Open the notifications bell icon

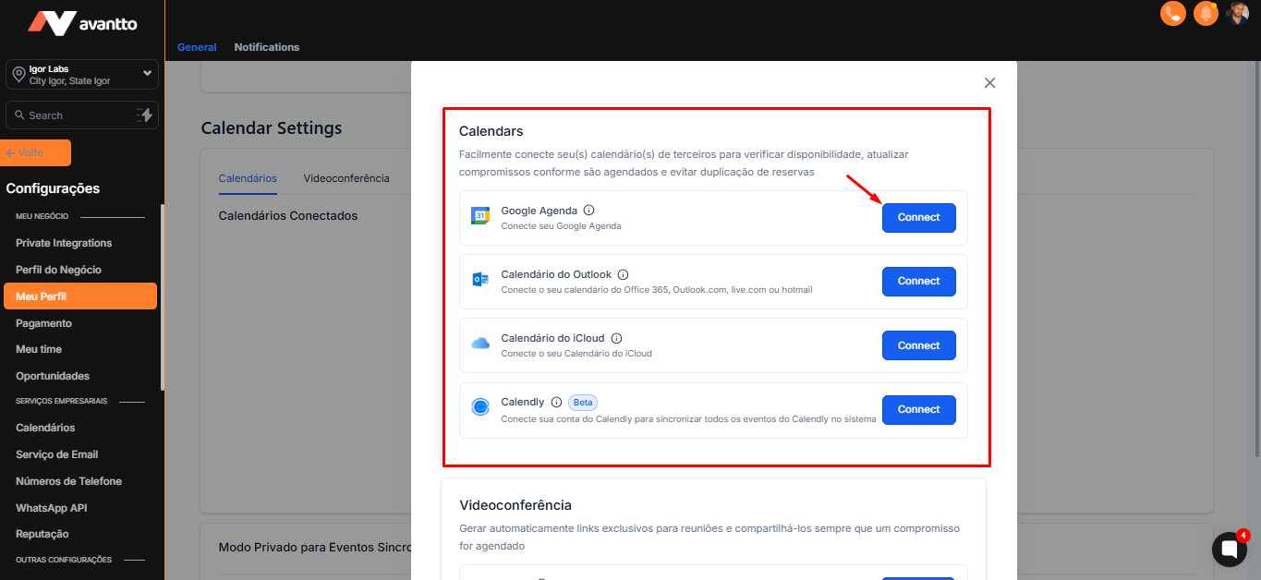tap(1206, 14)
